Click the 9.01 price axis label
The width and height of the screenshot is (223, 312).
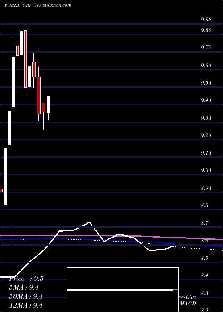tap(206, 170)
